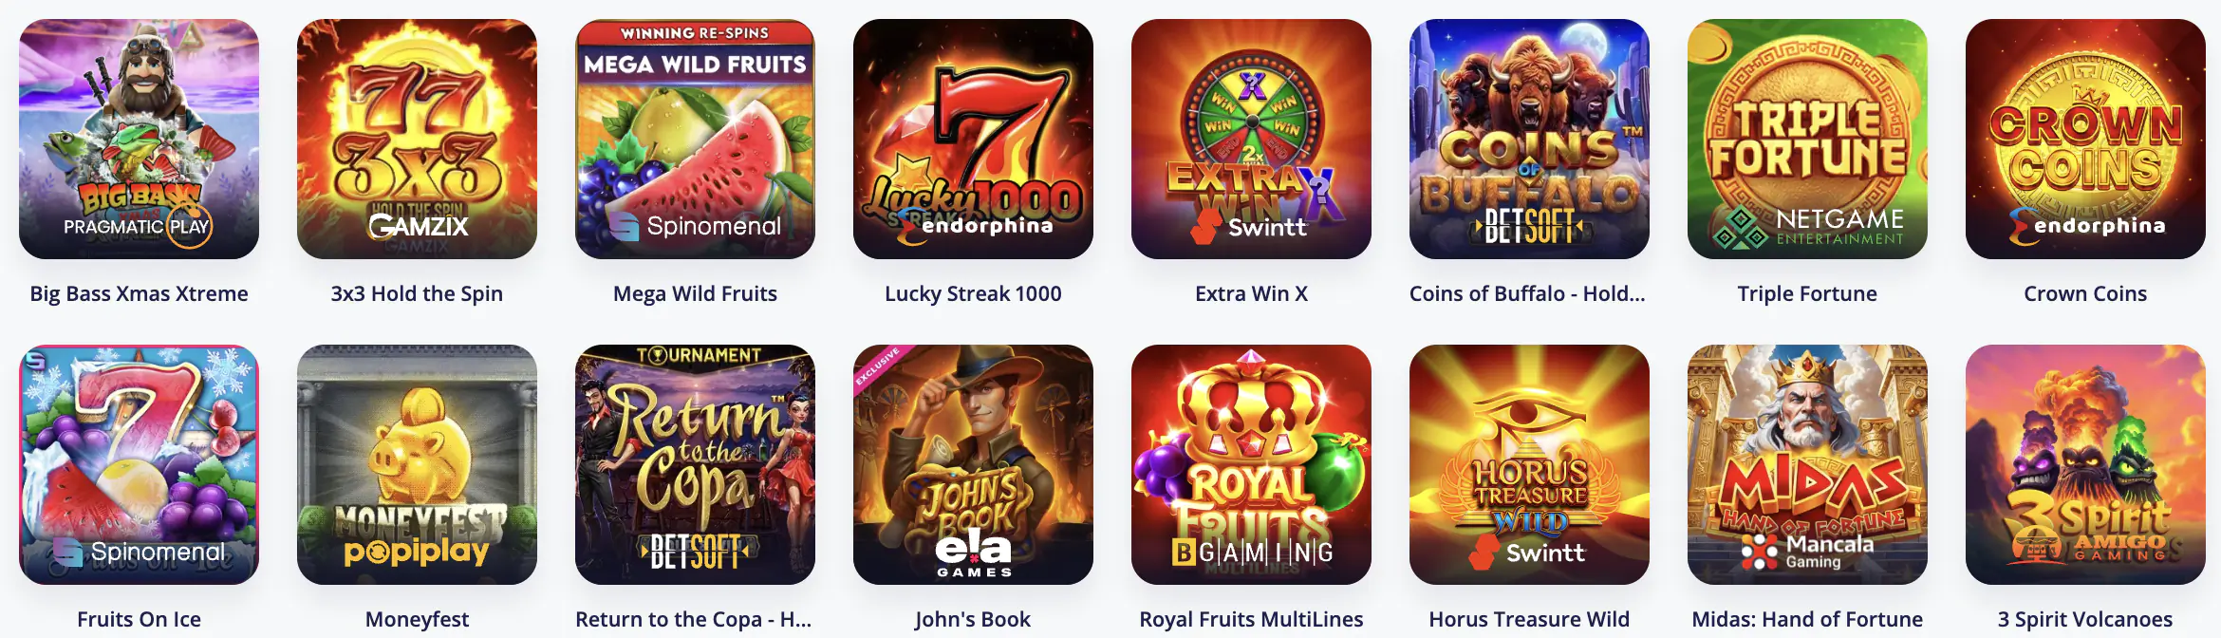
Task: Open the Fruits On Ice thumbnail
Action: [139, 464]
